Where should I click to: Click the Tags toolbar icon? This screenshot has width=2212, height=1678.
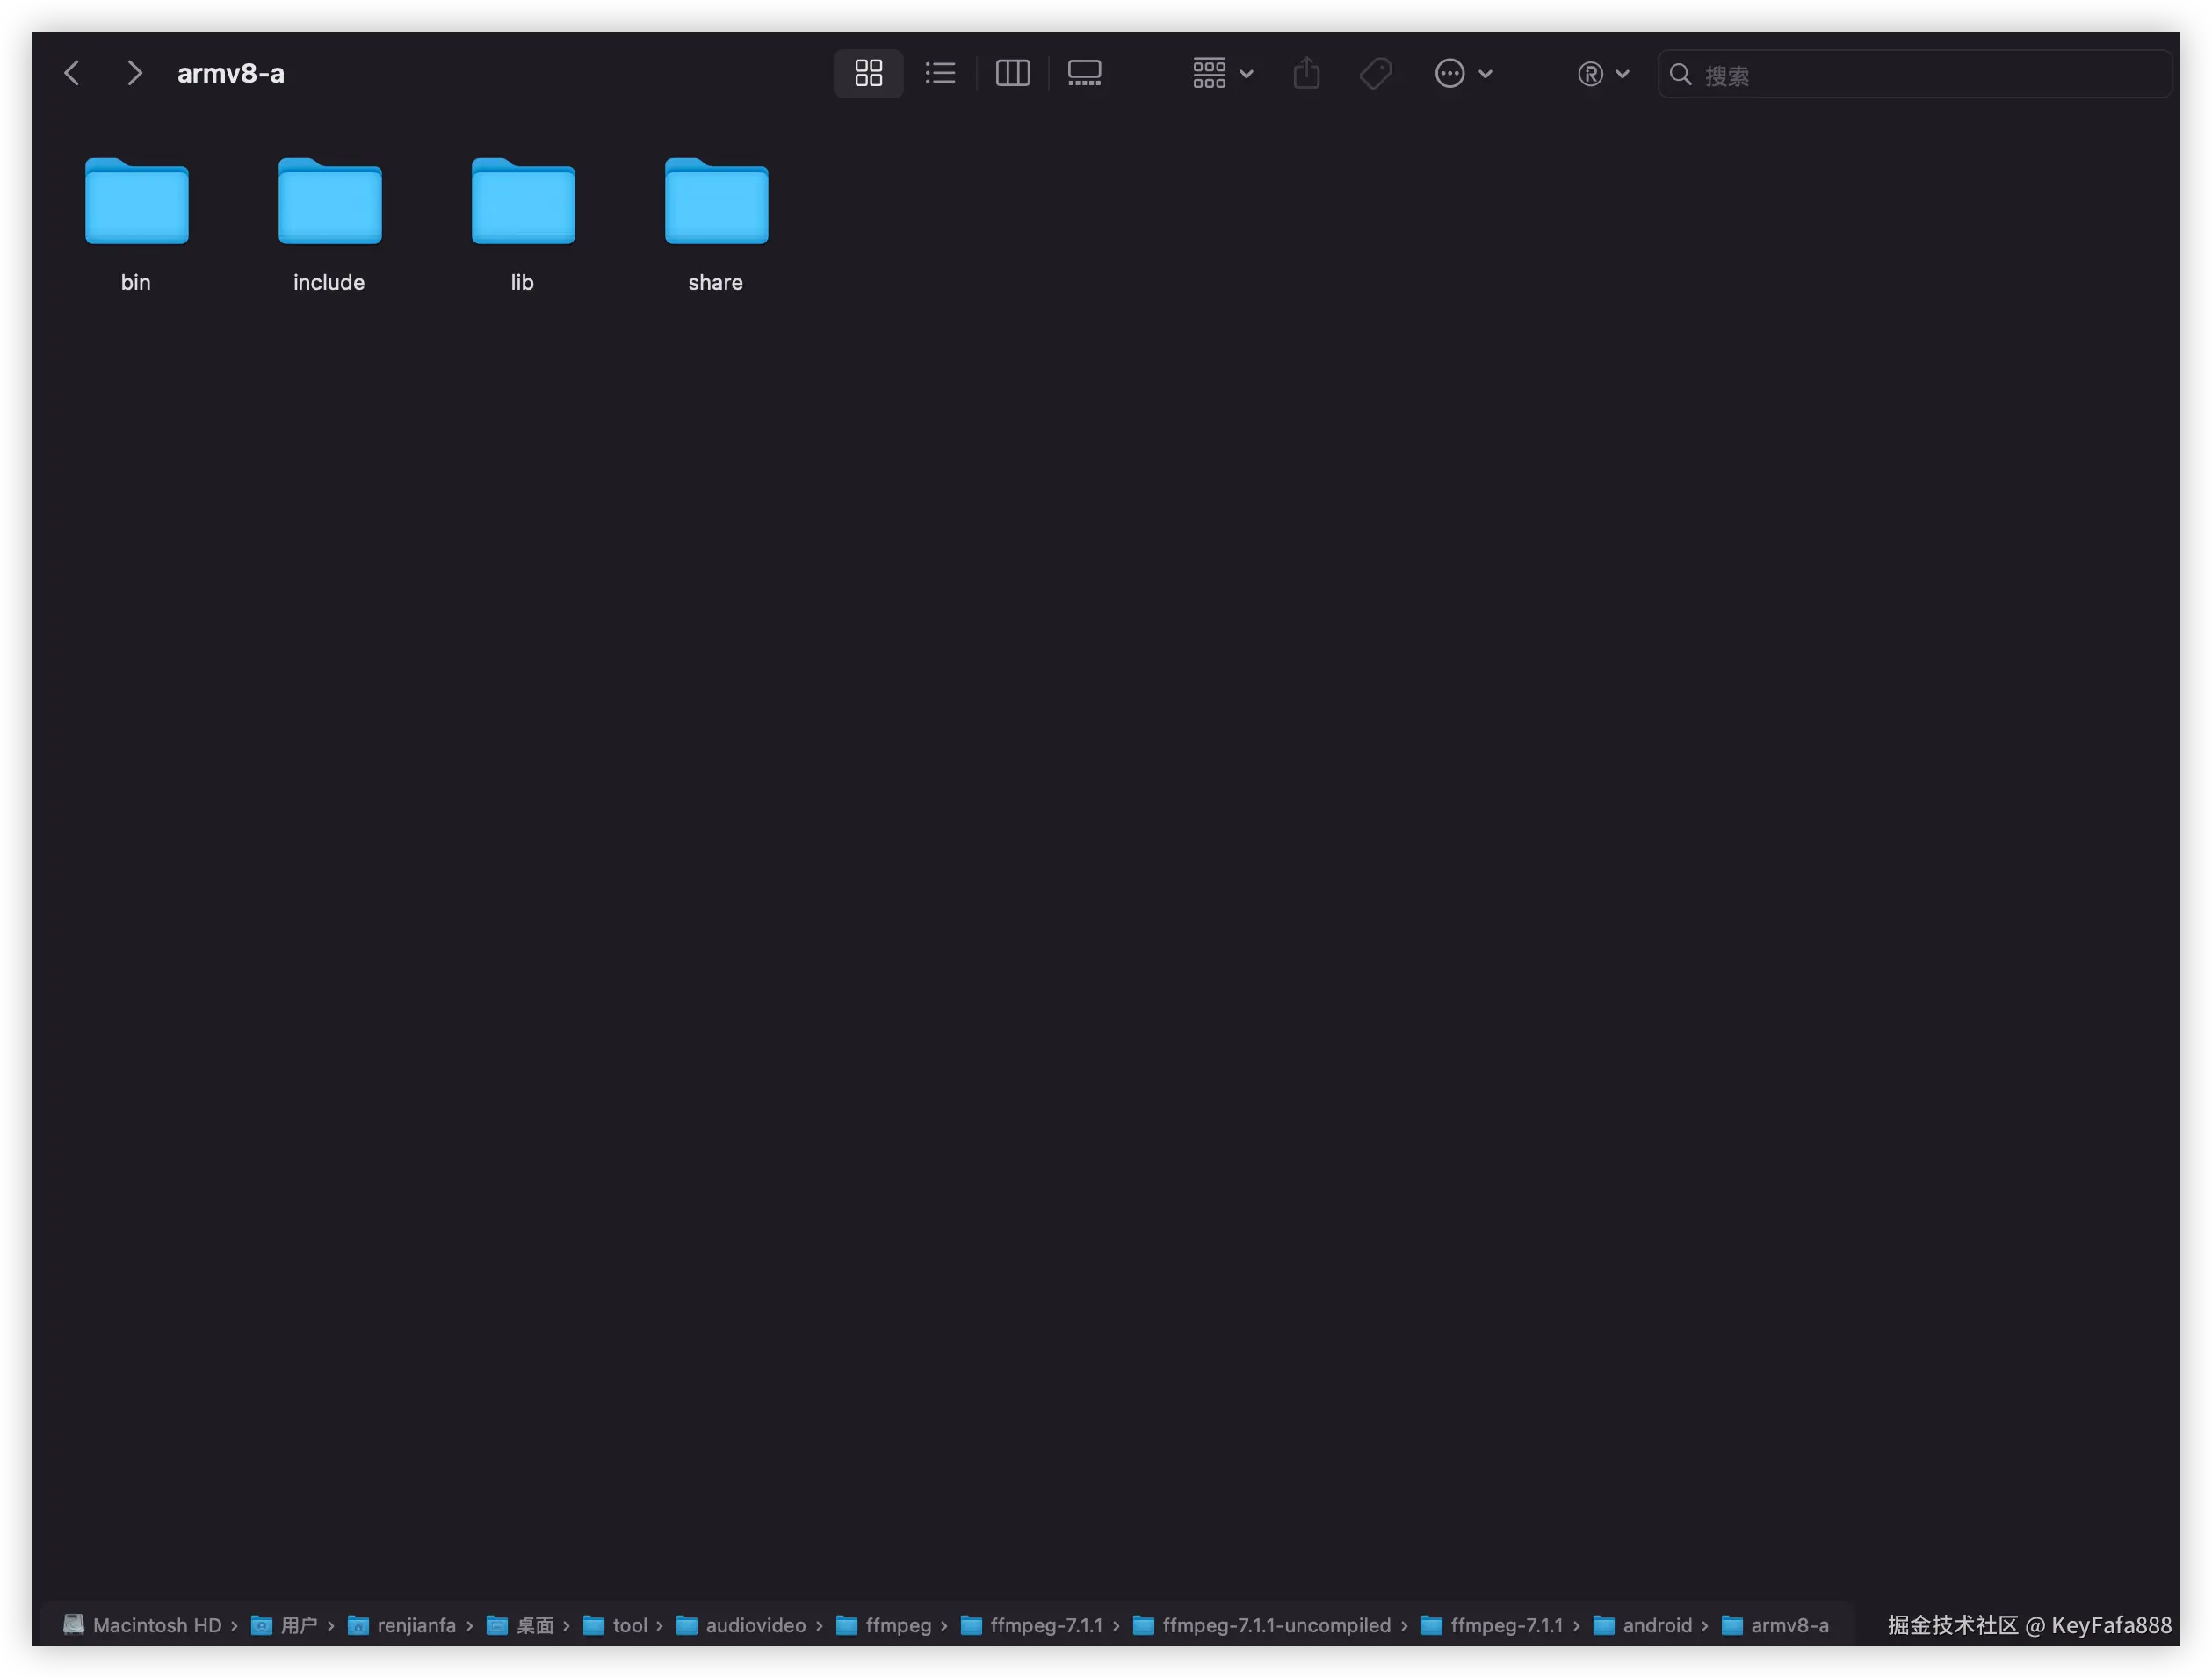pos(1375,73)
